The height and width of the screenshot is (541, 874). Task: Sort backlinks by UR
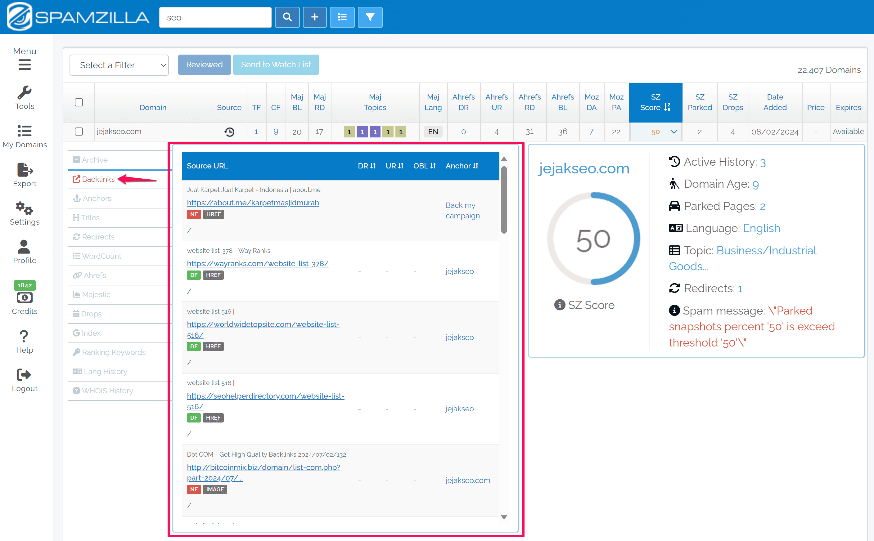pyautogui.click(x=394, y=166)
